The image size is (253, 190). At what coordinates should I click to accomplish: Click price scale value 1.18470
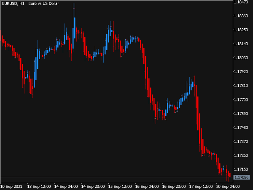241,2
